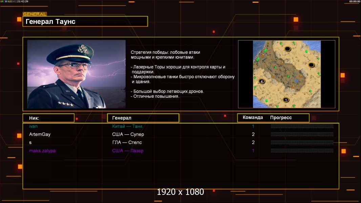
Task: Click team number 2 in ГЛА — Стелс row
Action: click(x=253, y=142)
